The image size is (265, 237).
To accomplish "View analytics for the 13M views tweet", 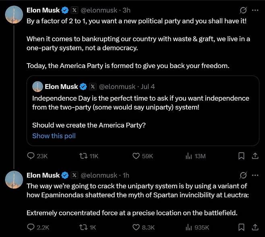I will (x=188, y=156).
